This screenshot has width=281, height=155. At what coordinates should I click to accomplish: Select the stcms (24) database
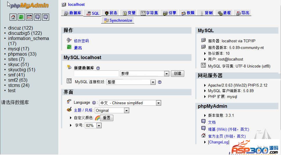tap(19, 85)
